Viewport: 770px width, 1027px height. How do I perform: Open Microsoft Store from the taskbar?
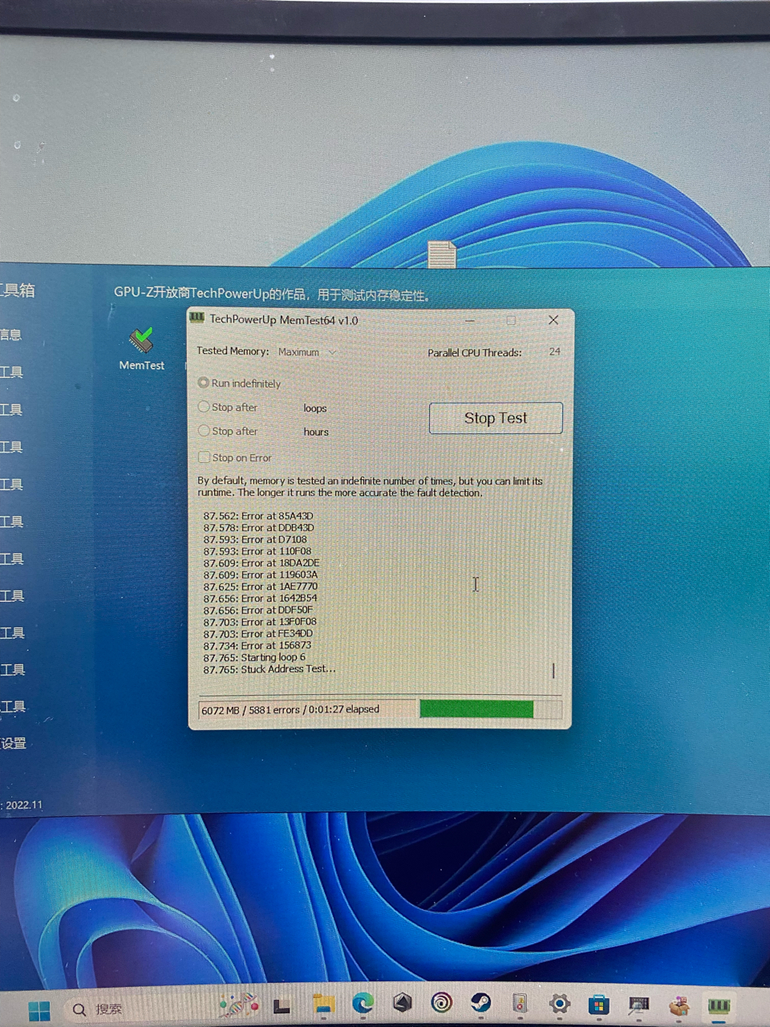coord(598,1005)
